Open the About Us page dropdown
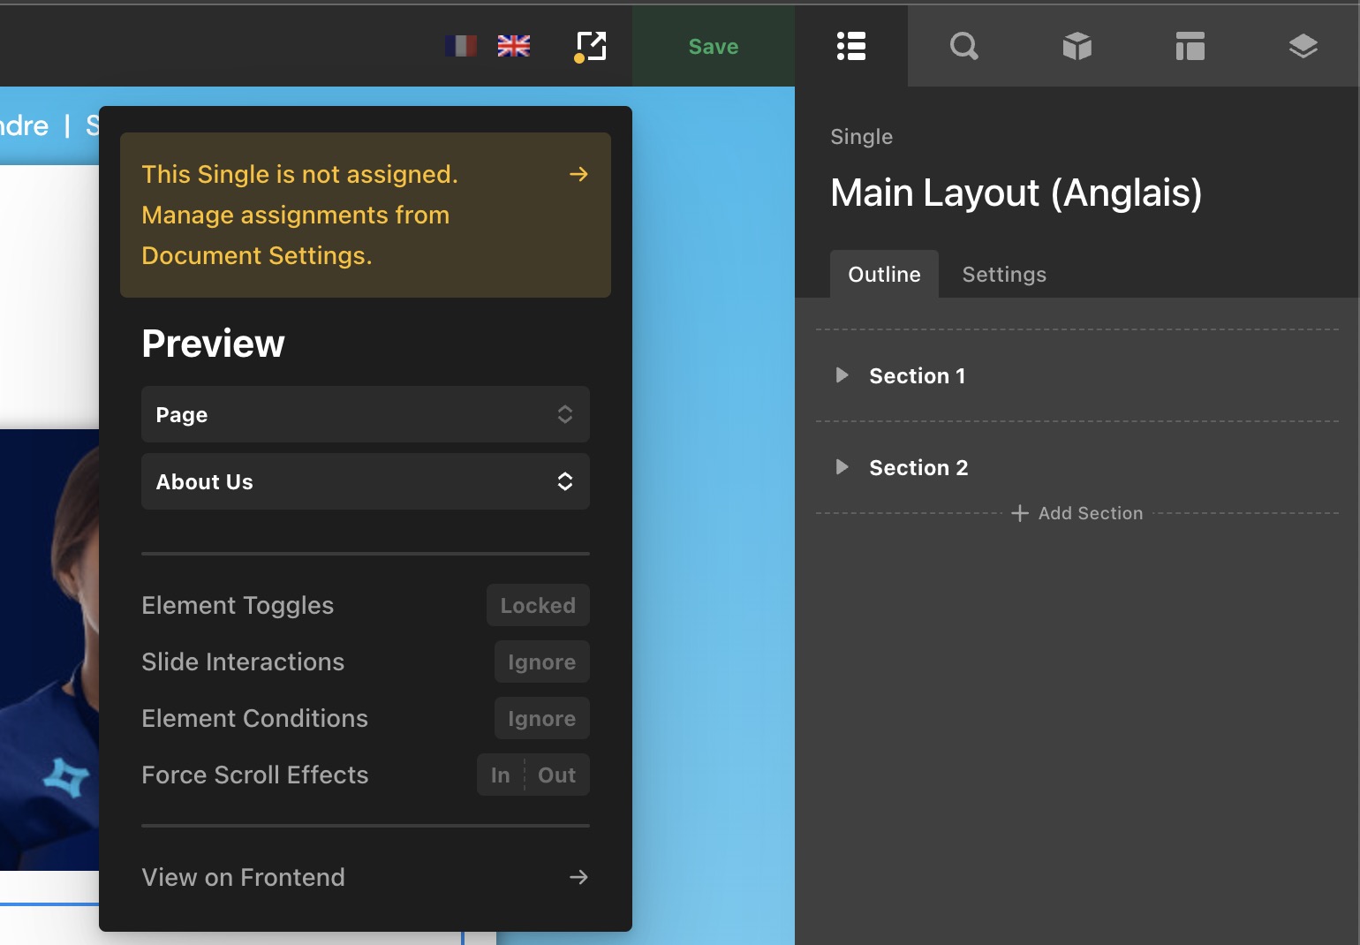Image resolution: width=1360 pixels, height=945 pixels. pos(365,482)
